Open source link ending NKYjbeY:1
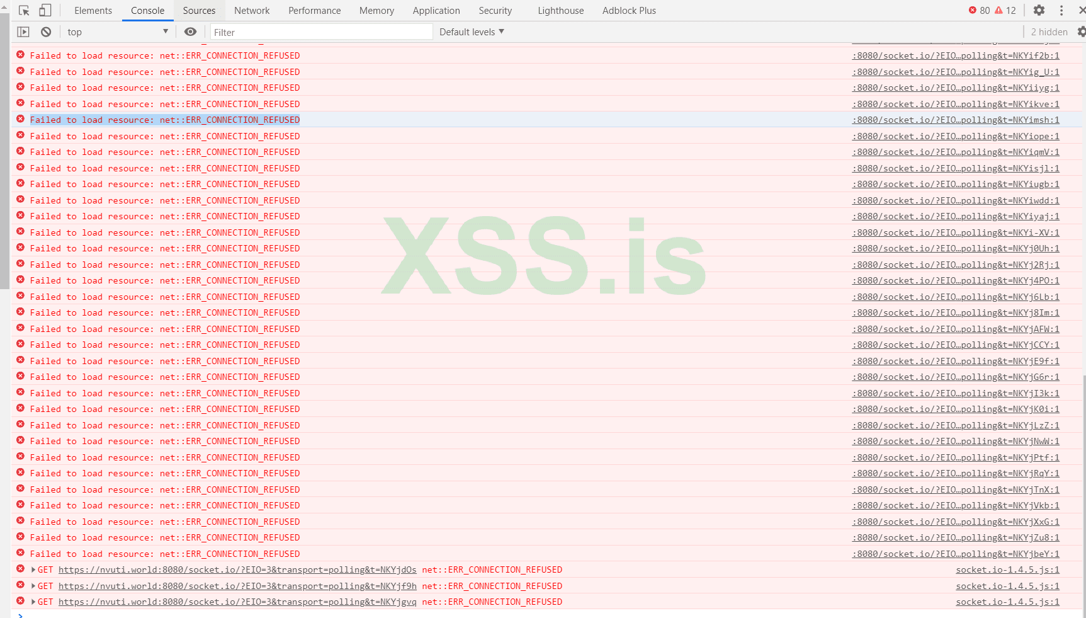This screenshot has width=1086, height=618. pyautogui.click(x=956, y=554)
